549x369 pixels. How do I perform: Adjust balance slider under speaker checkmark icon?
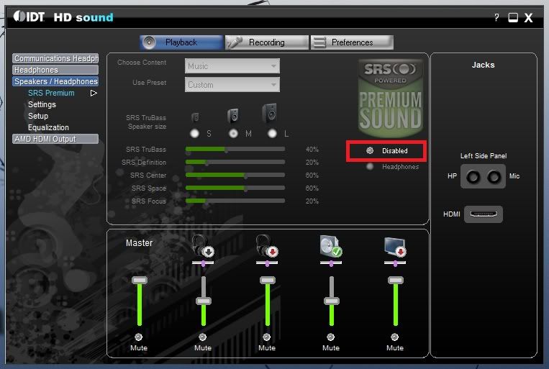[x=331, y=263]
